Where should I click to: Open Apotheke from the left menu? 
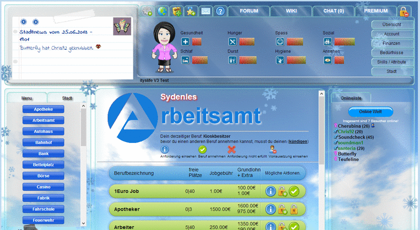tap(44, 109)
